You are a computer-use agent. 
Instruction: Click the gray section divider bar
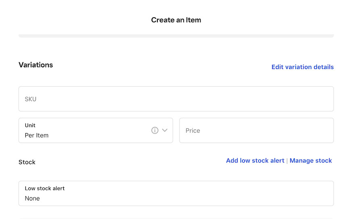pos(176,36)
